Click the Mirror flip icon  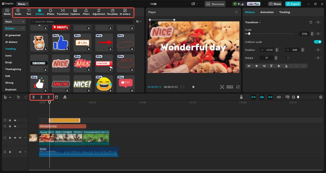point(65,97)
